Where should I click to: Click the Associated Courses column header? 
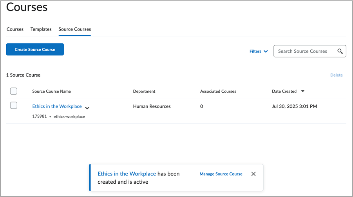click(218, 91)
